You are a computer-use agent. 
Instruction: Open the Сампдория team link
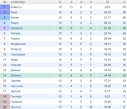[x=18, y=54]
